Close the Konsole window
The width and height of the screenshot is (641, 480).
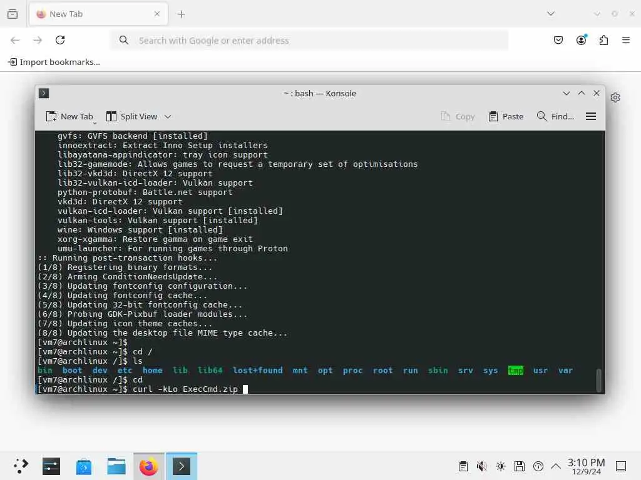point(597,94)
